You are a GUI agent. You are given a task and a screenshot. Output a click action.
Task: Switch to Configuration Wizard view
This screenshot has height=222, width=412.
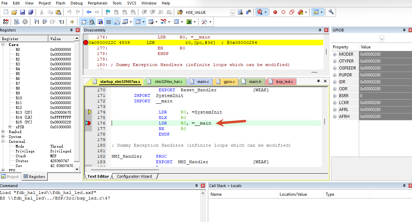pyautogui.click(x=134, y=176)
